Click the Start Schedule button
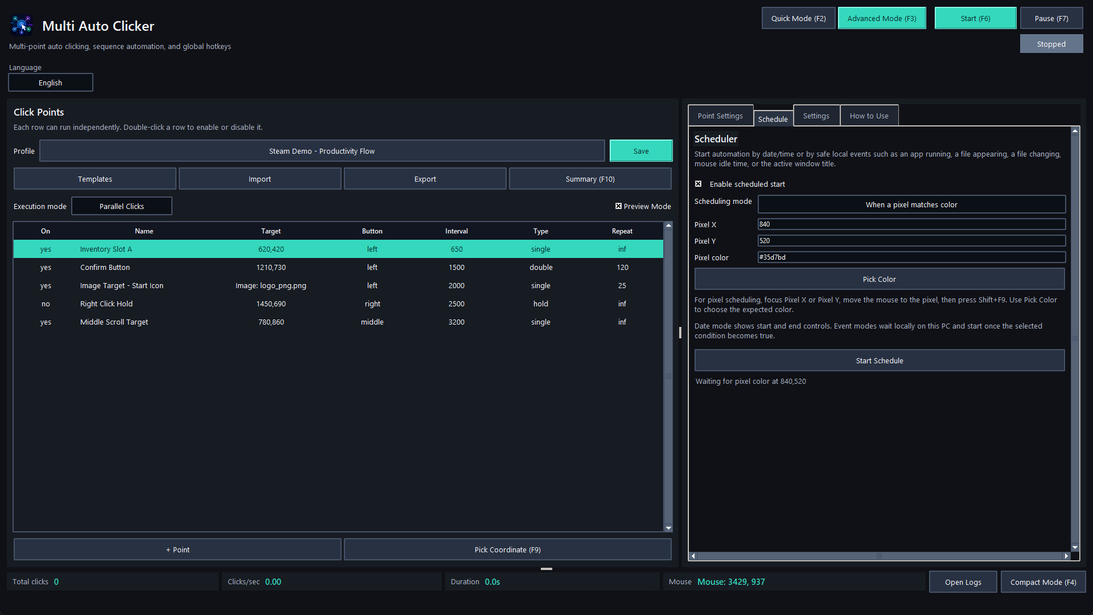Screen dimensions: 1093x615 880,360
